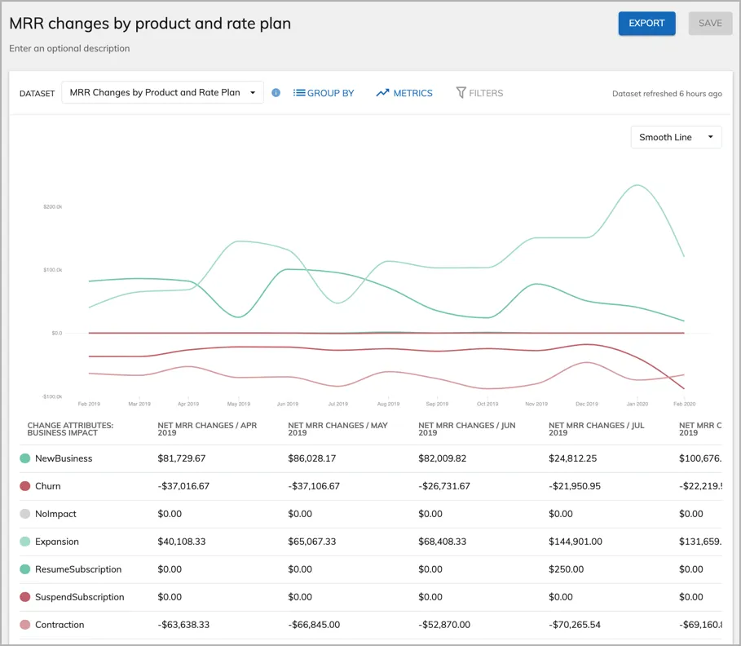The height and width of the screenshot is (646, 741).
Task: Click the -$37,016.67 Churn cell
Action: (183, 486)
